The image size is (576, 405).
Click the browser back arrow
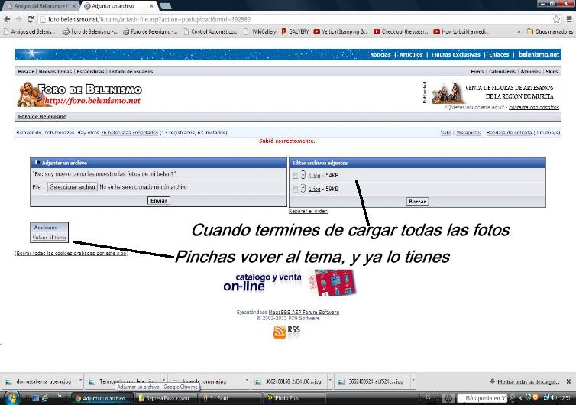point(8,18)
